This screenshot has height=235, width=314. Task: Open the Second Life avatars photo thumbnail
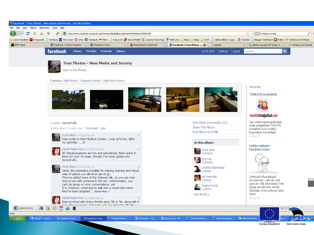click(68, 100)
